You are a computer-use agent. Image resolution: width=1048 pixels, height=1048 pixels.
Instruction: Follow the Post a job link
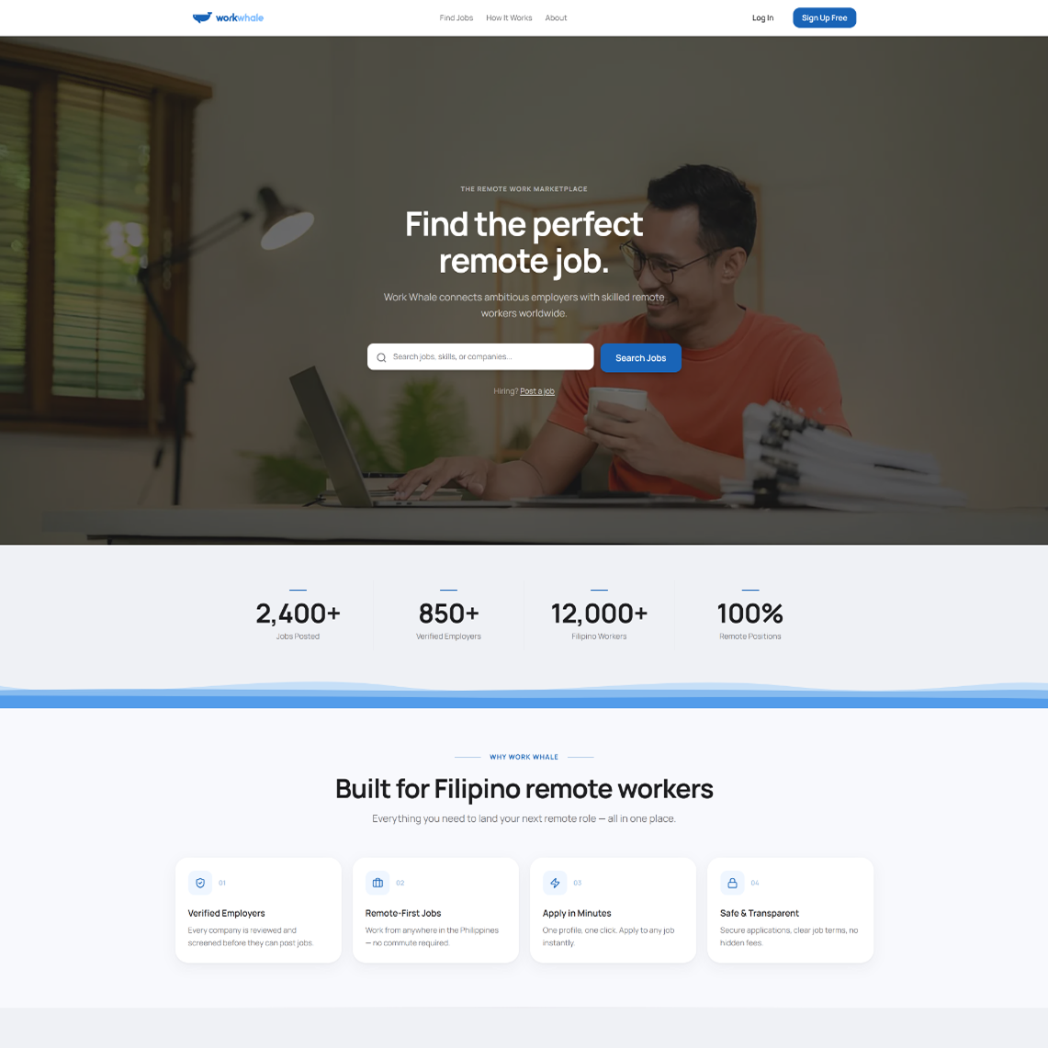pyautogui.click(x=537, y=391)
